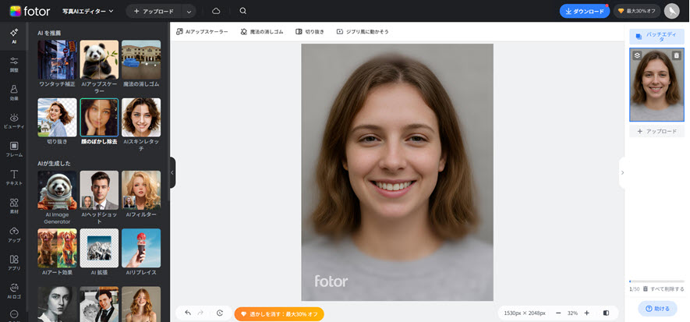Click the バッチエディタ button

(656, 36)
